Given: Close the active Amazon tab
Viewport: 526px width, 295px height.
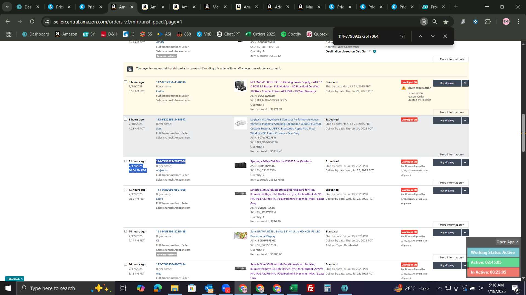Looking at the screenshot, I should [132, 7].
